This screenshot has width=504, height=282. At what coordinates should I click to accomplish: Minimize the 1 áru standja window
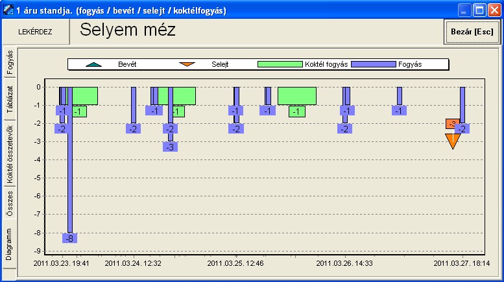[x=464, y=10]
